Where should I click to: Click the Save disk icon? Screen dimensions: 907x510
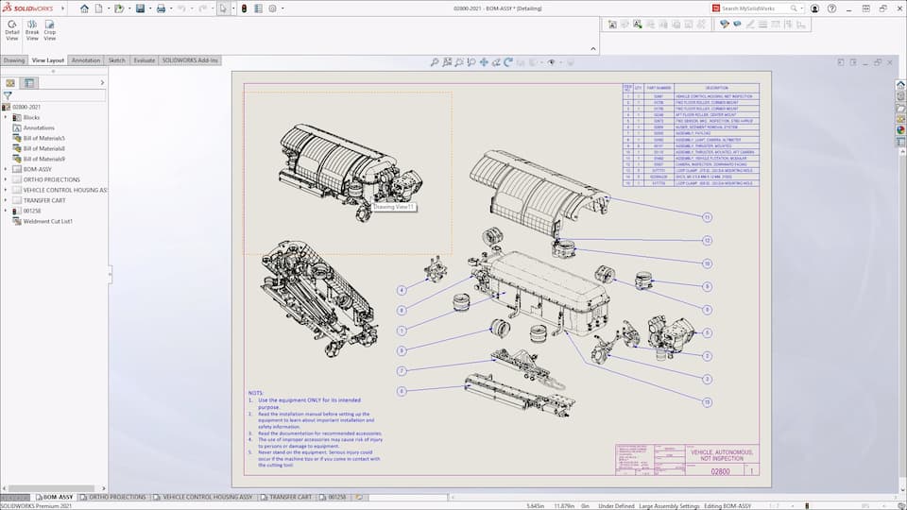pos(140,8)
